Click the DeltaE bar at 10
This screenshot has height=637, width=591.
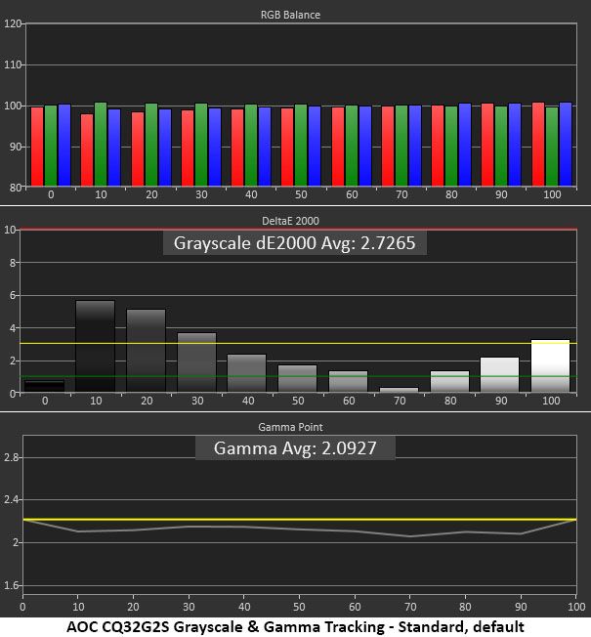point(96,346)
